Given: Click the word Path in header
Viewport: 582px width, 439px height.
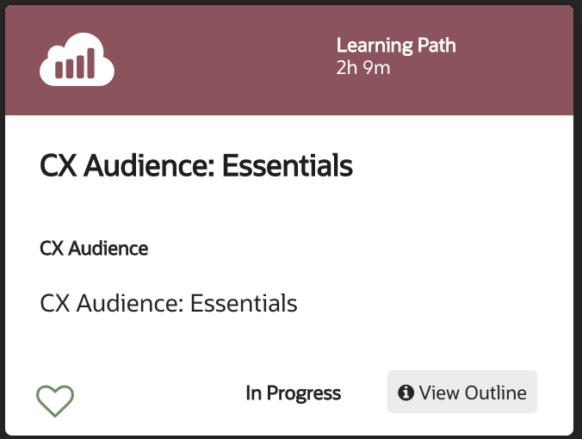Looking at the screenshot, I should pyautogui.click(x=436, y=46).
